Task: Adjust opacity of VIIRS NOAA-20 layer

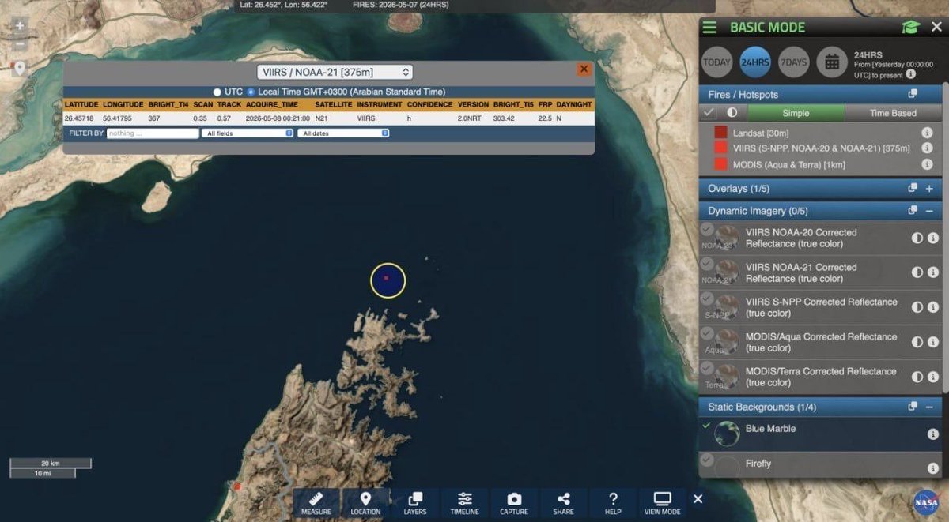Action: pos(917,238)
